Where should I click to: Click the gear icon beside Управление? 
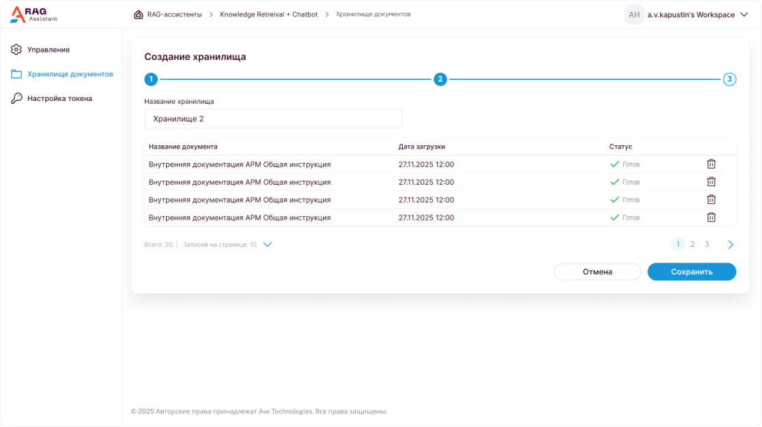(16, 50)
